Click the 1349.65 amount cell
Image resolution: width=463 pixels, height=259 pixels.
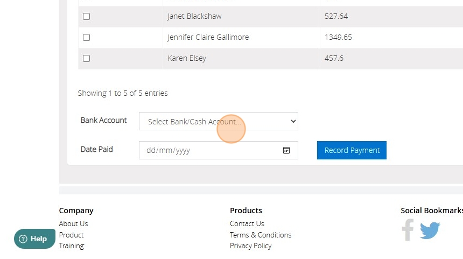(x=338, y=37)
